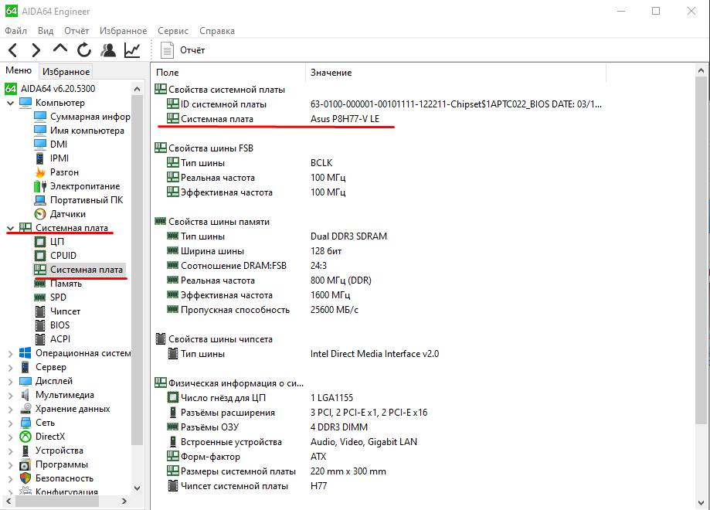The width and height of the screenshot is (710, 510).
Task: Expand the Операционная система branch
Action: (10, 354)
